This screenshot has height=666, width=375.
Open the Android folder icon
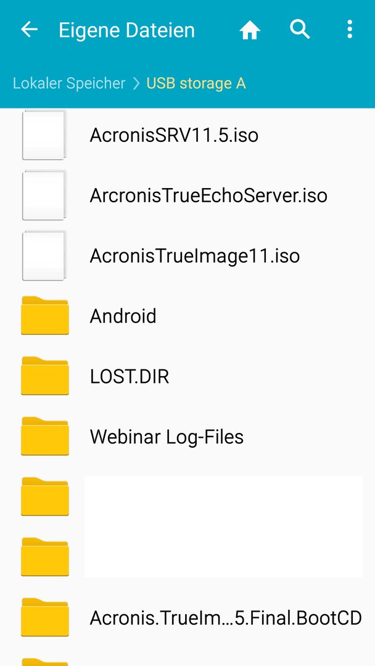pos(45,316)
